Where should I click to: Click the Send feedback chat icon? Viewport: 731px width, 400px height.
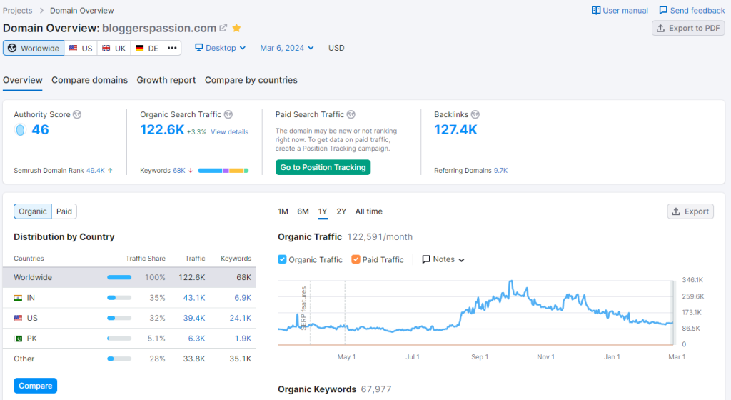(x=663, y=10)
